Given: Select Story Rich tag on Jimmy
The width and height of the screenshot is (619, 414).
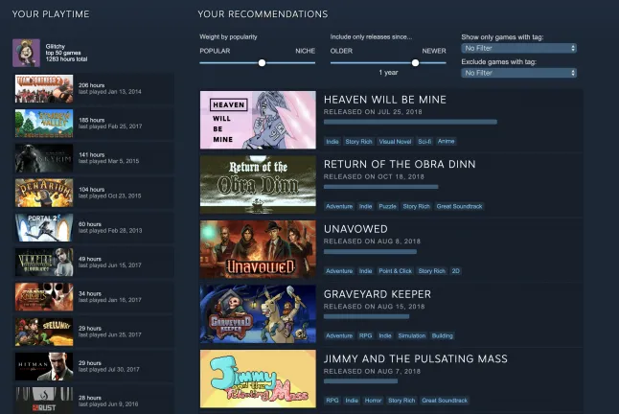Looking at the screenshot, I should click(x=401, y=401).
